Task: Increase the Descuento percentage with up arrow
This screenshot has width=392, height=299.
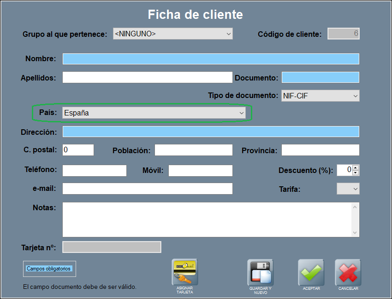Action: tap(356, 167)
